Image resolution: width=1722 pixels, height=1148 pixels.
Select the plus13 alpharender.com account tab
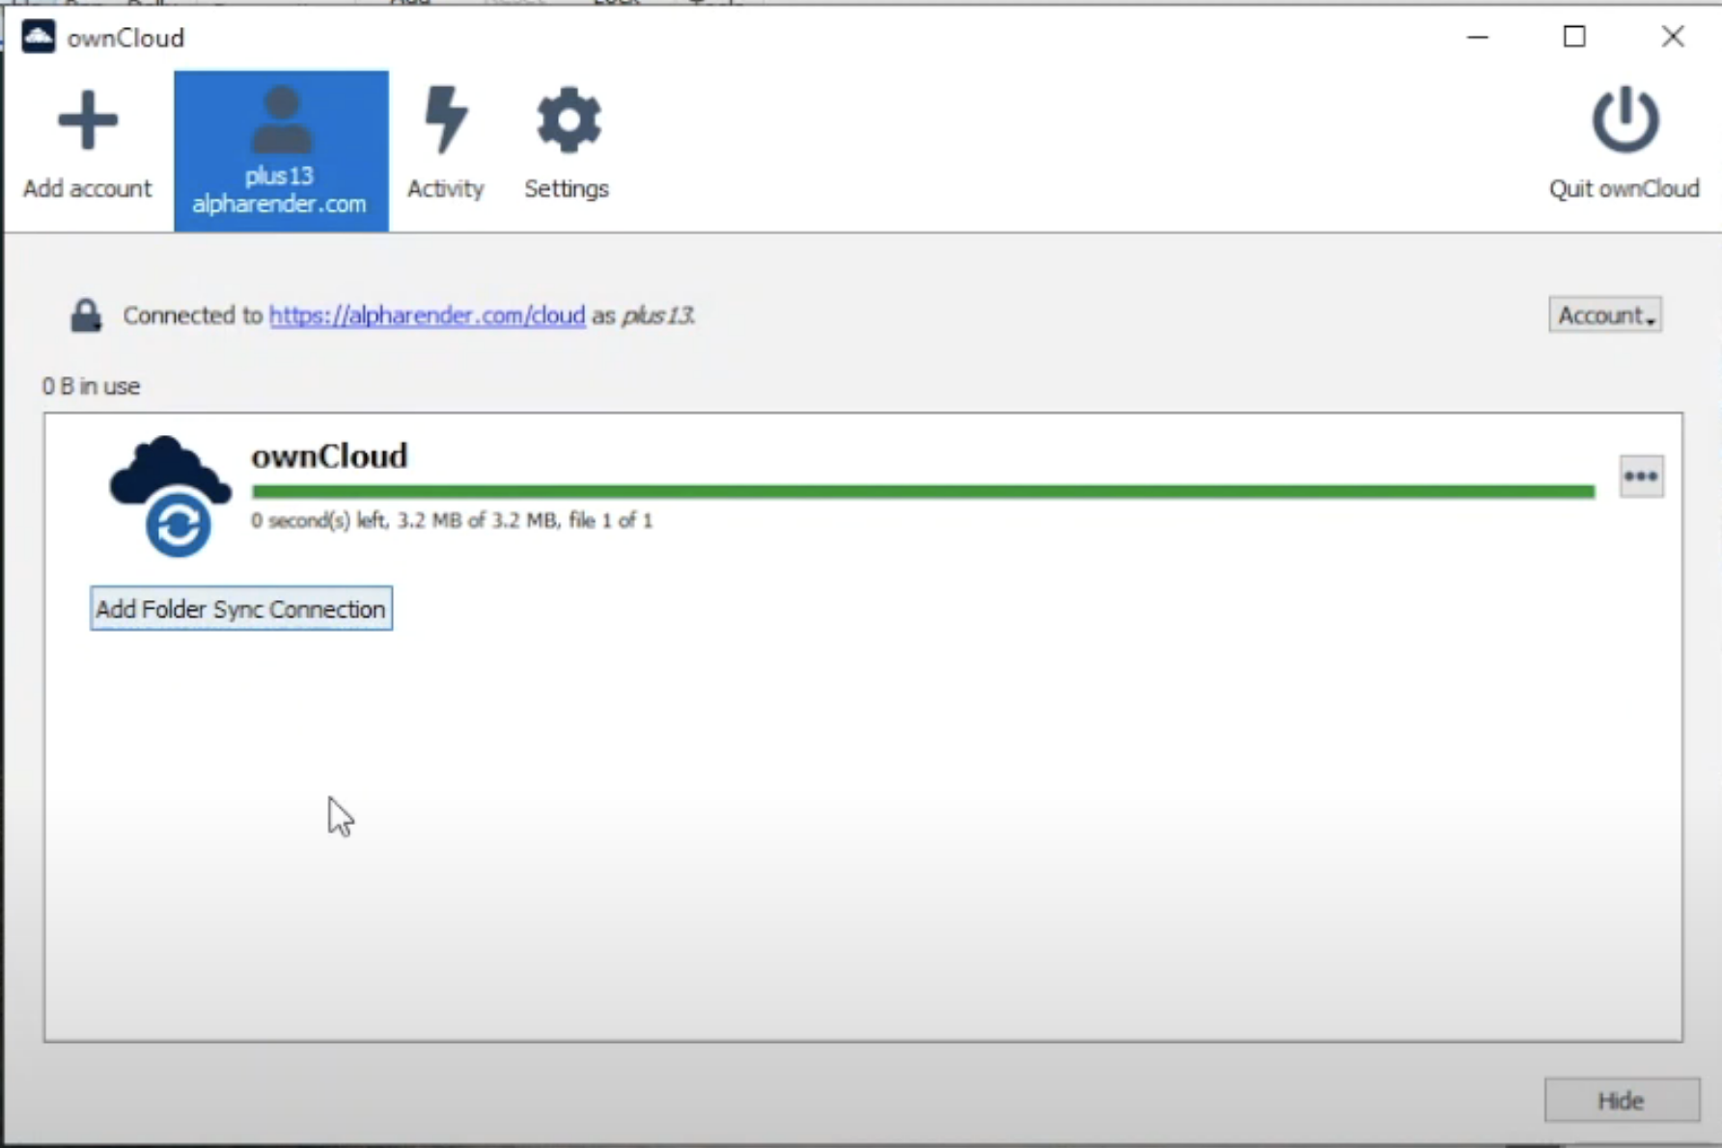[281, 150]
